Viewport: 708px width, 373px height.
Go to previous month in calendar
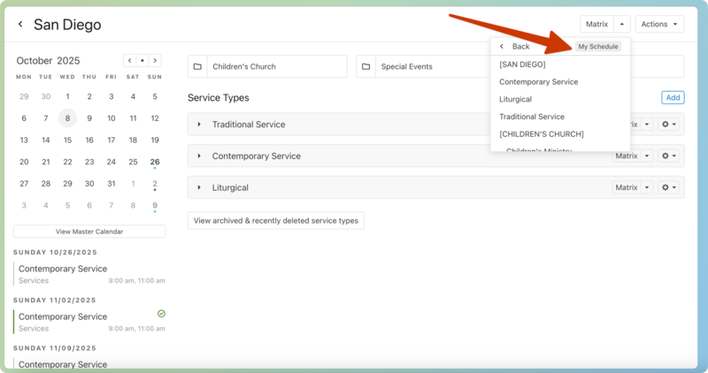tap(130, 61)
